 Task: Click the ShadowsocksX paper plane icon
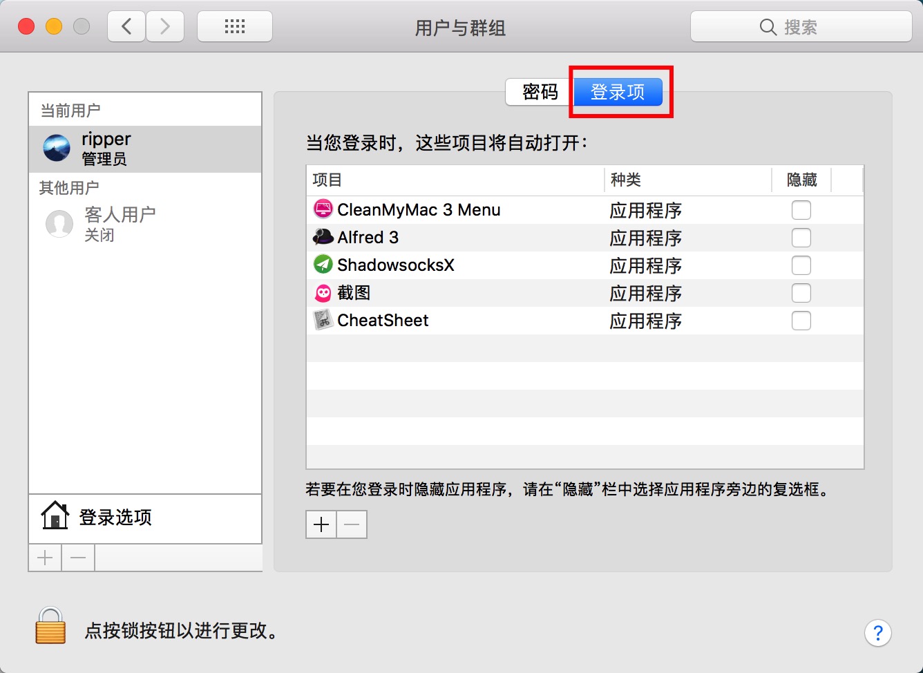323,265
